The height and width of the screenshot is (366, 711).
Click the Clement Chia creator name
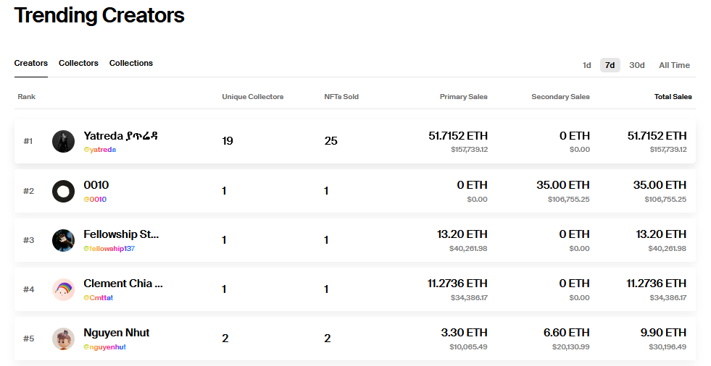(x=123, y=284)
